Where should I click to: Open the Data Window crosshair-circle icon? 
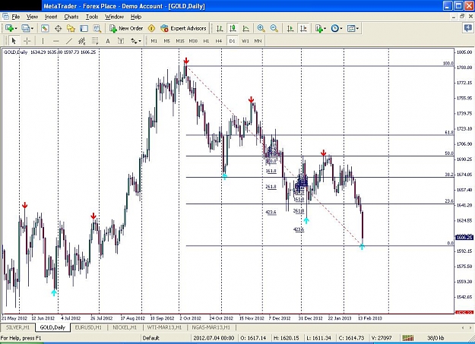tap(58, 28)
